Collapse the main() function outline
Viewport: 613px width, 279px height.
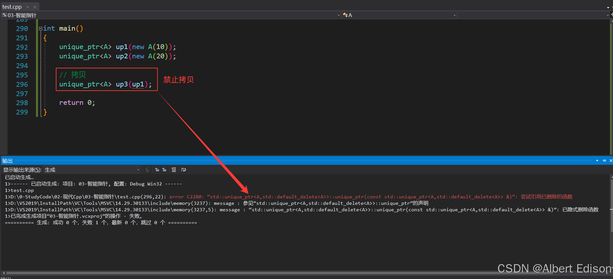point(41,29)
